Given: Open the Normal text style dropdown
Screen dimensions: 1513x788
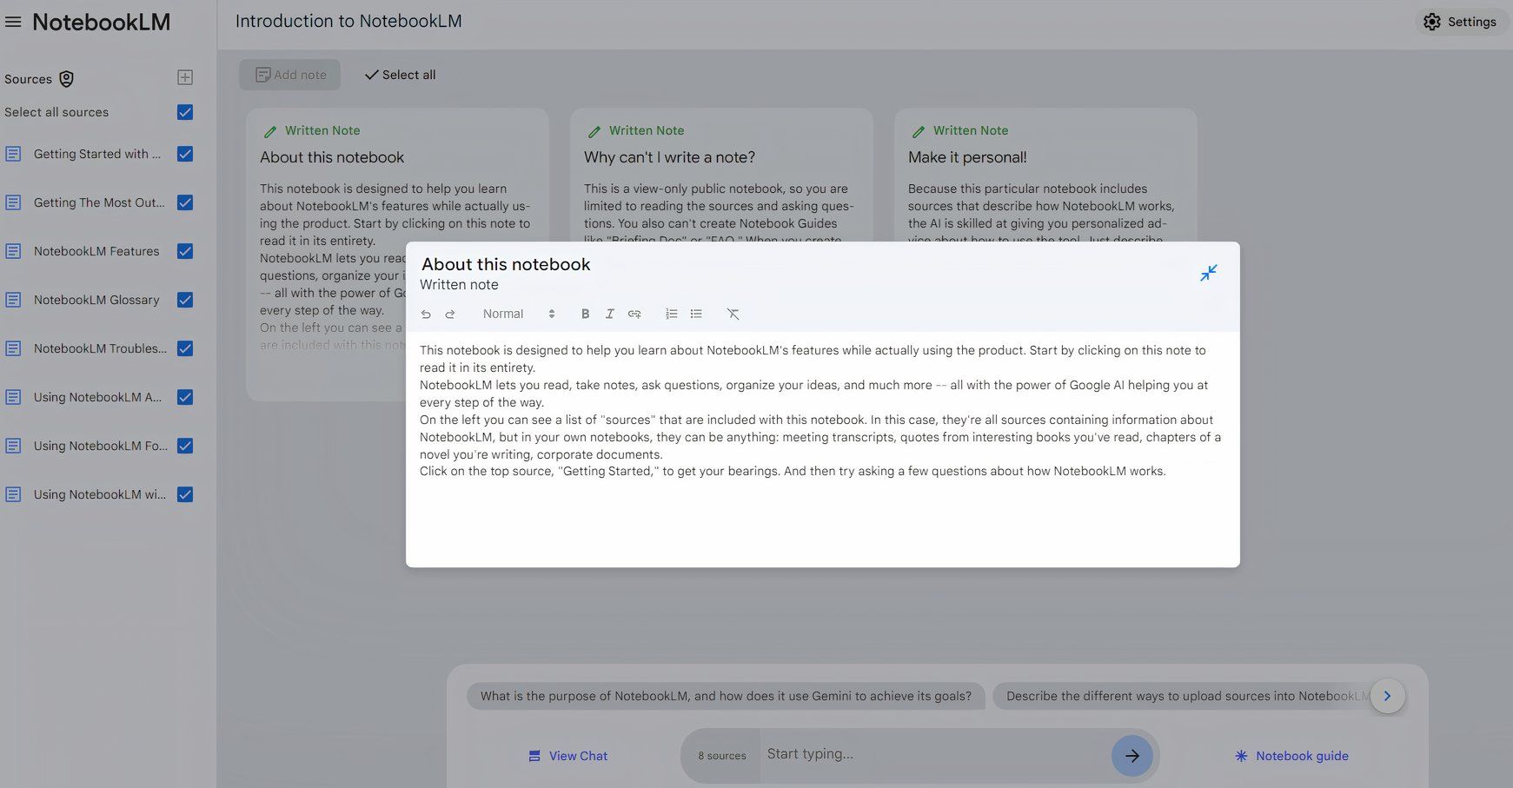Looking at the screenshot, I should pos(518,315).
